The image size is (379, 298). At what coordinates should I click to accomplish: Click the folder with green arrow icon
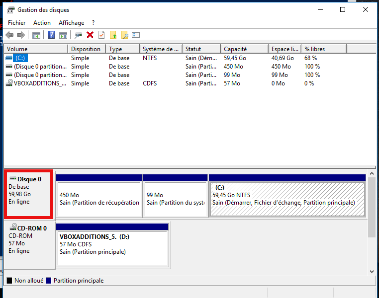point(113,35)
